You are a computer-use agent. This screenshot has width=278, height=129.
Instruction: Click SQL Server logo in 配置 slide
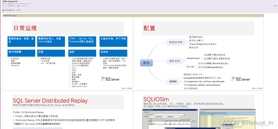tap(241, 79)
